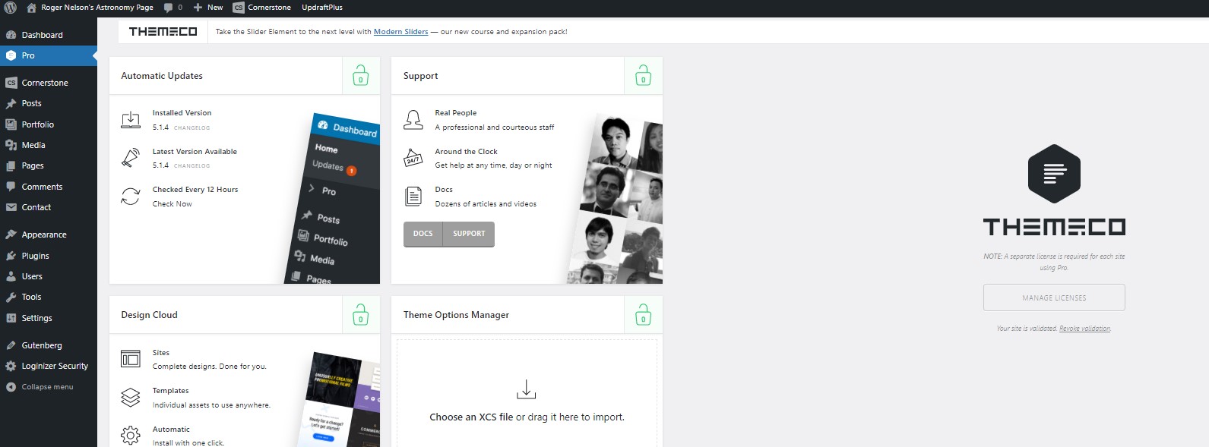Open Roger Nelson's Astronomy Page site link
The width and height of the screenshot is (1209, 447).
(90, 8)
